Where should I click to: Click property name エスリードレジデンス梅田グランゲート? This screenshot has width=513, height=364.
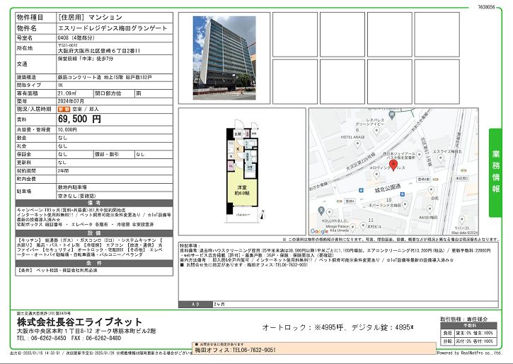(x=113, y=28)
